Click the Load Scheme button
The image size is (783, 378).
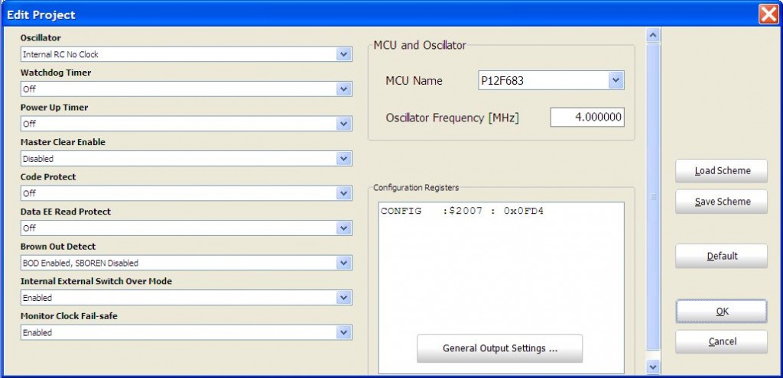pyautogui.click(x=721, y=171)
